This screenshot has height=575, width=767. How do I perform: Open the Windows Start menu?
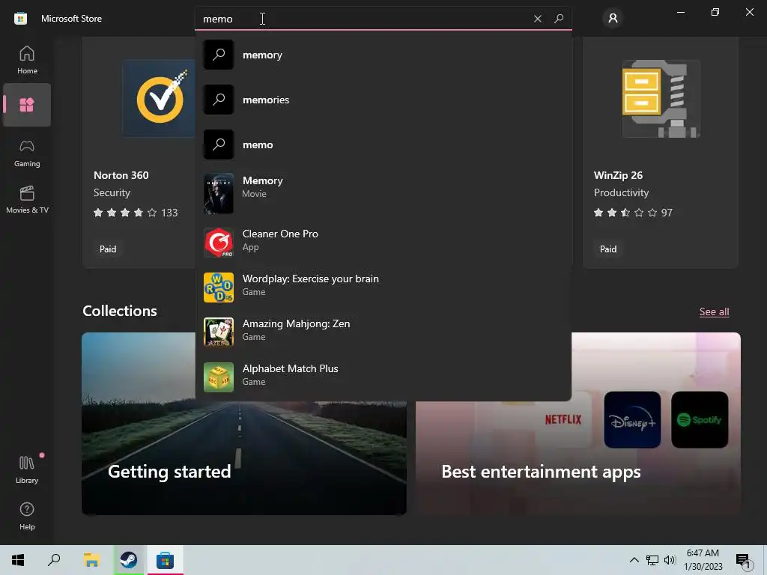coord(18,560)
